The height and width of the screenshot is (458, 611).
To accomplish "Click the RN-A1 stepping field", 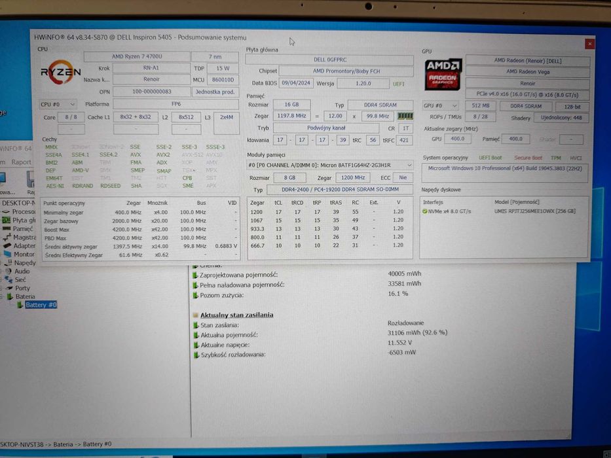I will pos(151,68).
